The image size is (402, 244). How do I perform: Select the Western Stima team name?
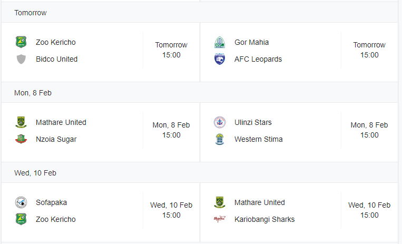258,139
